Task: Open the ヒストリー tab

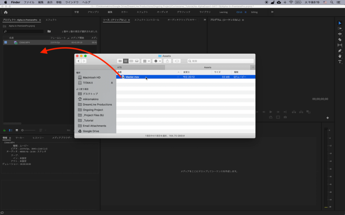Action: [x=38, y=138]
